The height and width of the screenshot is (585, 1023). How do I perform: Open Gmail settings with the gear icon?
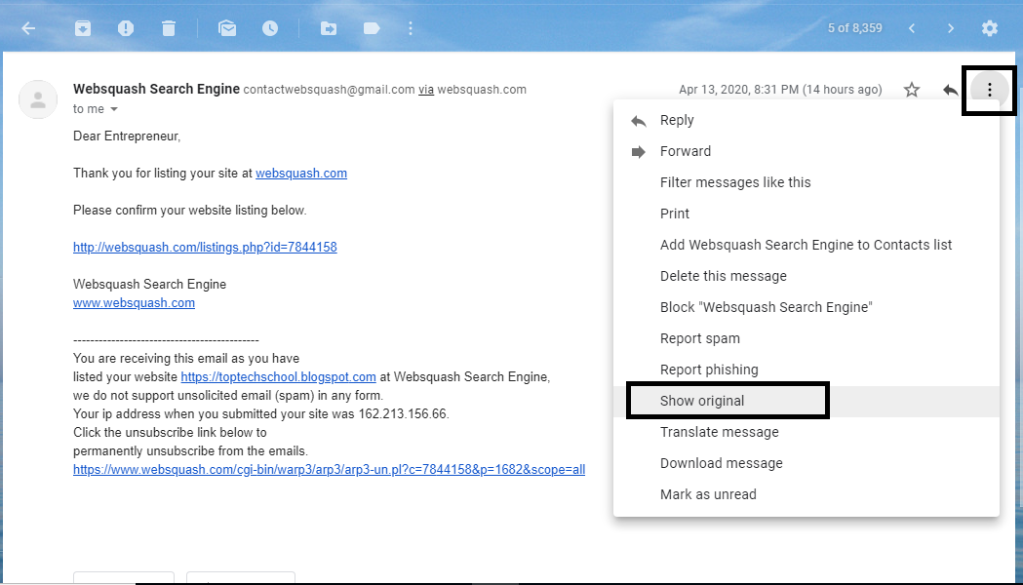990,28
